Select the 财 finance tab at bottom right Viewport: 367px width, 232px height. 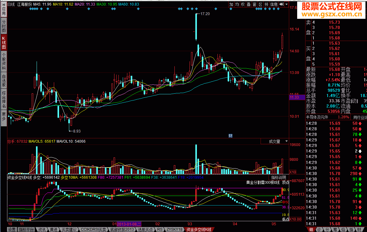359,230
